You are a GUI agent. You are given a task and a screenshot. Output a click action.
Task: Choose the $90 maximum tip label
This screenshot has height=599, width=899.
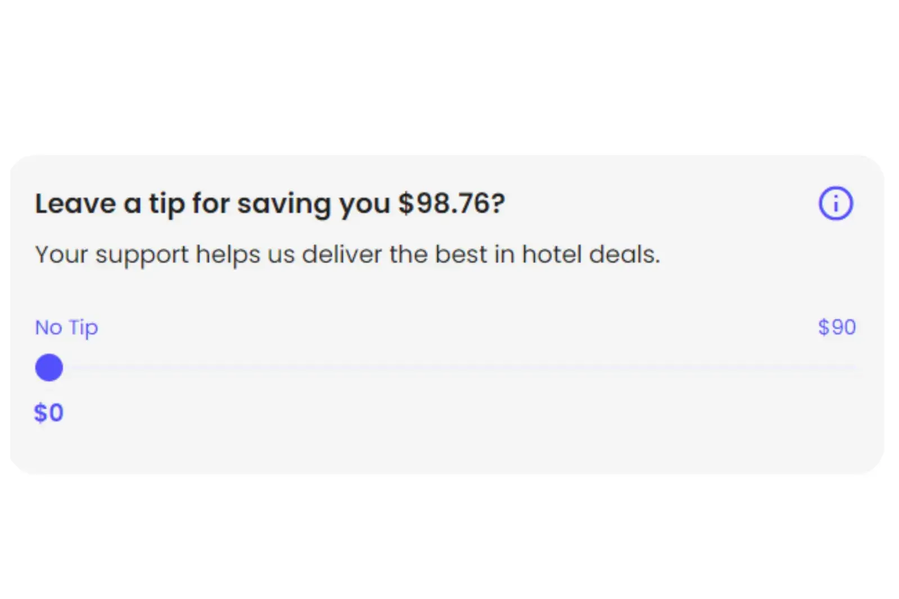click(x=837, y=327)
